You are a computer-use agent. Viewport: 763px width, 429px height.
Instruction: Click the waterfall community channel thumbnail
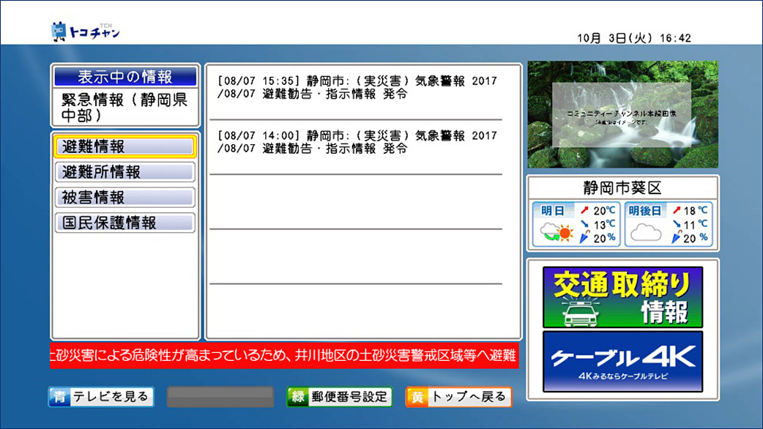[622, 114]
